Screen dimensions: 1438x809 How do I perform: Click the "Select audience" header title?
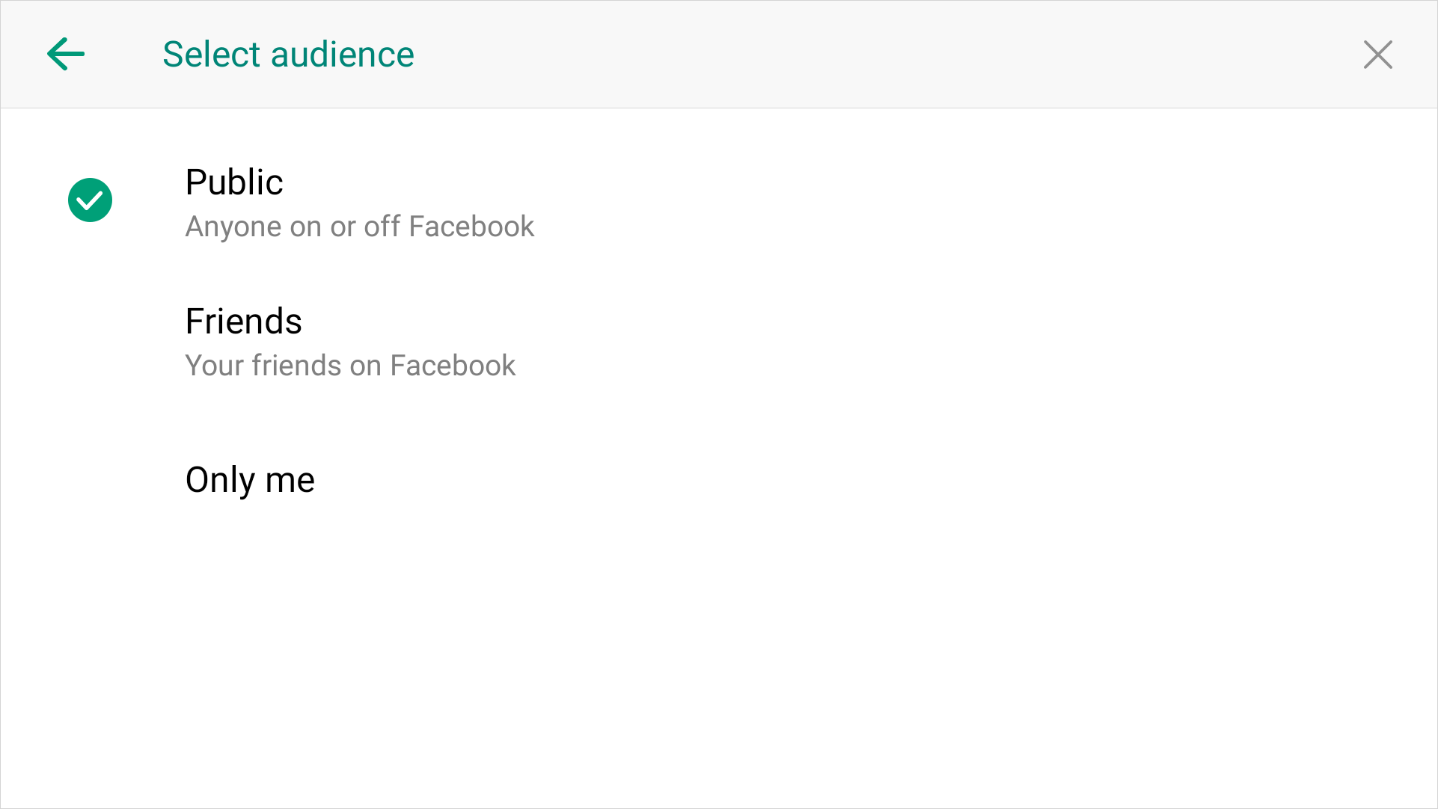(x=288, y=55)
